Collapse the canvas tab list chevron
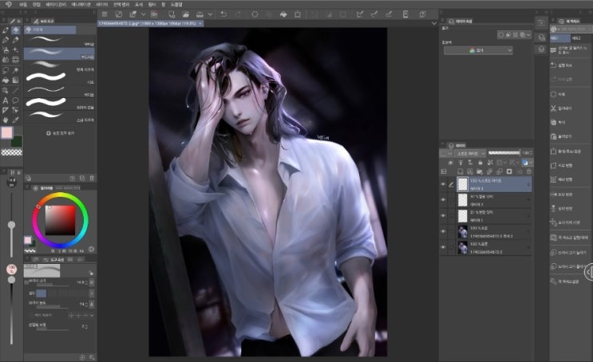The width and height of the screenshot is (593, 362). (434, 23)
